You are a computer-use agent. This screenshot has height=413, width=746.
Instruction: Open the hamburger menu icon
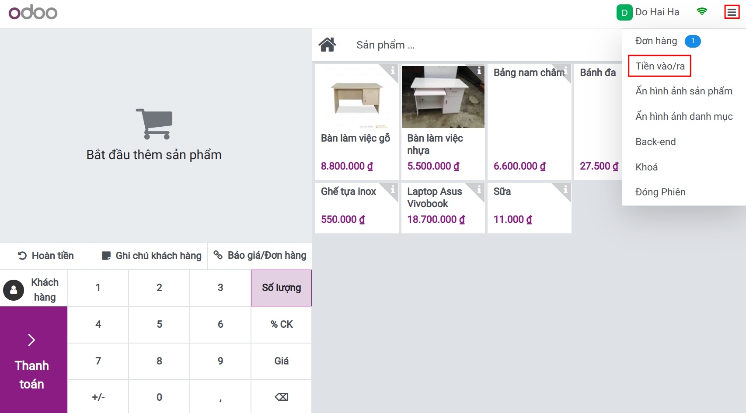click(732, 12)
